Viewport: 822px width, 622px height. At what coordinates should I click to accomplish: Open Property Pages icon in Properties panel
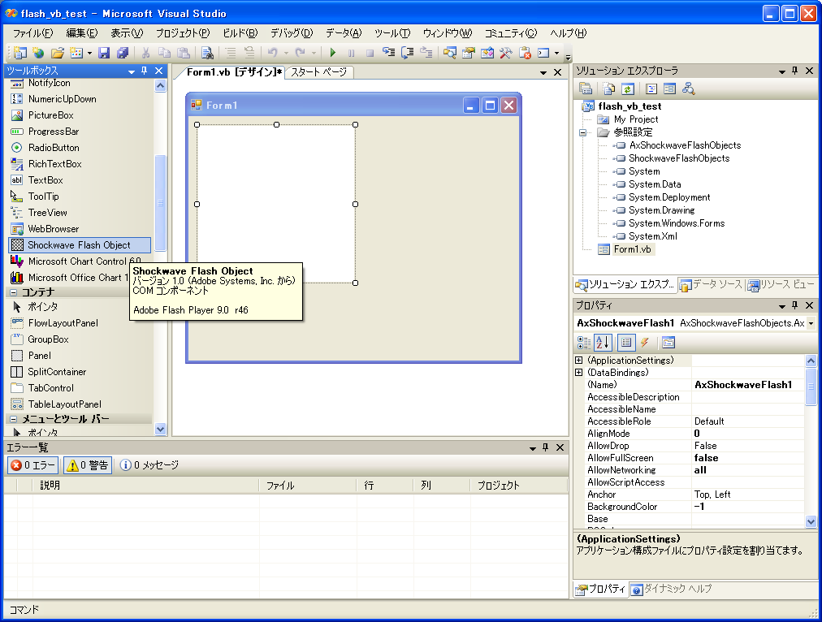point(668,343)
